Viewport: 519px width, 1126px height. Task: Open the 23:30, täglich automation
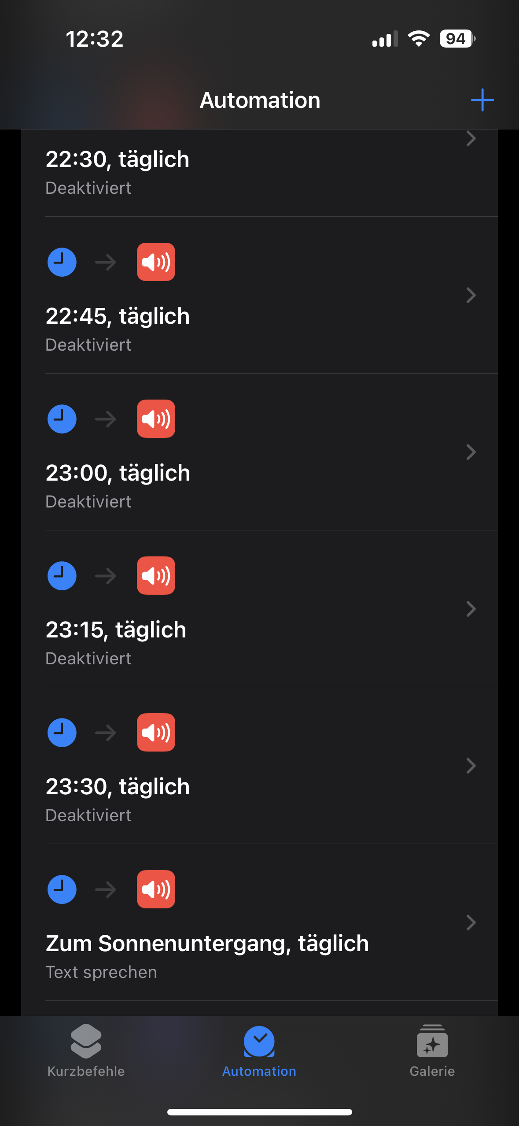118,787
